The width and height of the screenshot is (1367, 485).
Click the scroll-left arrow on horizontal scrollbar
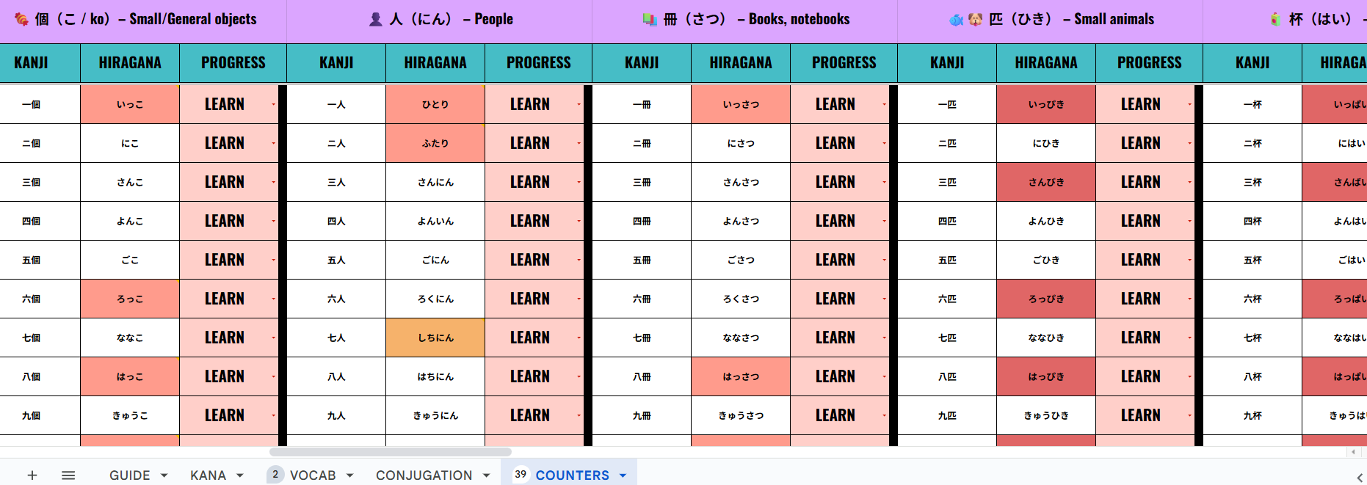coord(1353,452)
